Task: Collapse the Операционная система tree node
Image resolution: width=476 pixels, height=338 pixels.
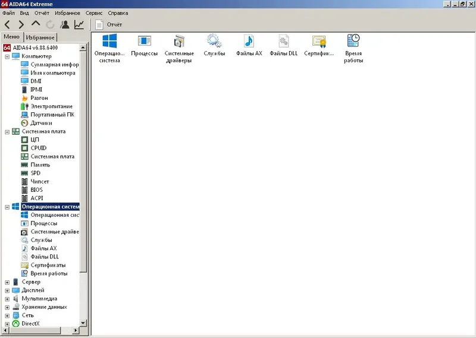Action: (7, 207)
